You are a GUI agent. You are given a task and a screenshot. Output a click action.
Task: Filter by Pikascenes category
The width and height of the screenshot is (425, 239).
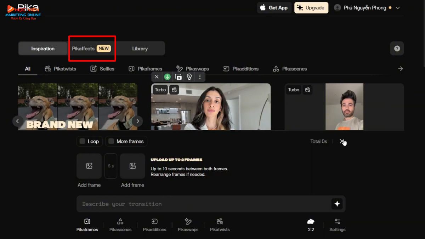pyautogui.click(x=290, y=69)
